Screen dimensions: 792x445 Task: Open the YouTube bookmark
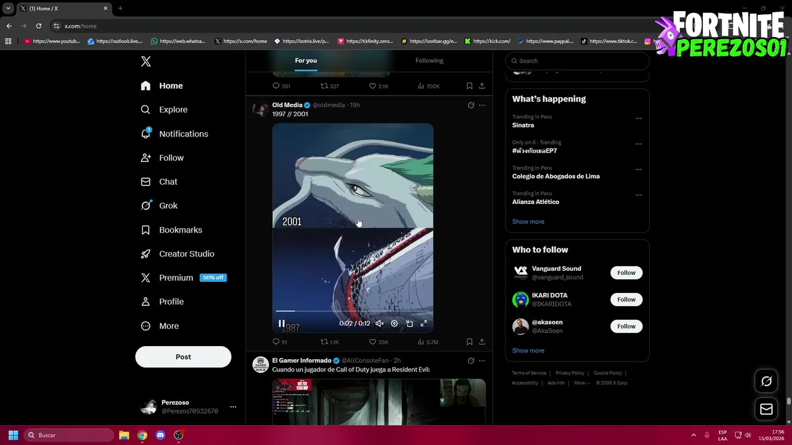[53, 41]
